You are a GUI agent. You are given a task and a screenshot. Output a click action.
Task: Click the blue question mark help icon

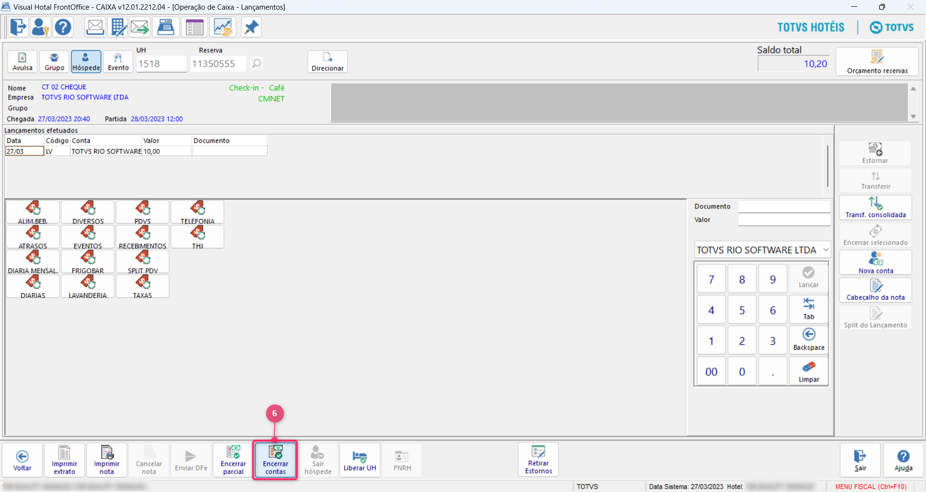tap(63, 27)
